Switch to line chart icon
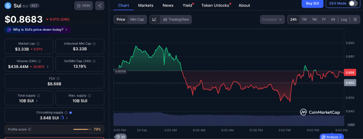363x139 pixels. pos(155,19)
